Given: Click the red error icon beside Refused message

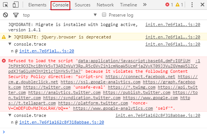Looking at the screenshot, I should point(4,61).
